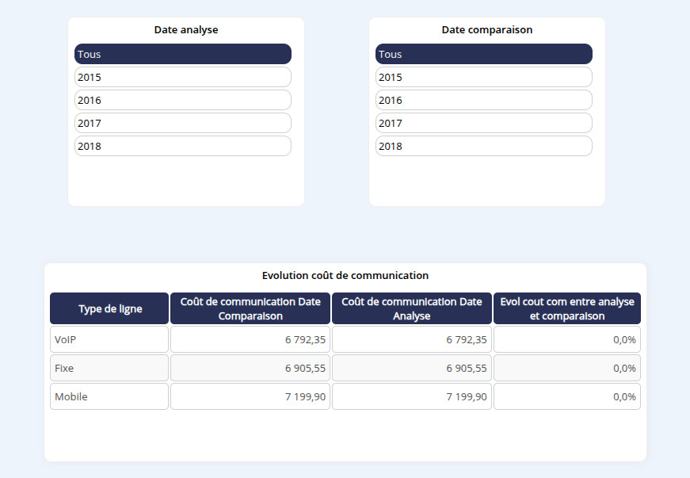Click VoIP evolution percentage cell
The height and width of the screenshot is (478, 690).
tap(567, 339)
